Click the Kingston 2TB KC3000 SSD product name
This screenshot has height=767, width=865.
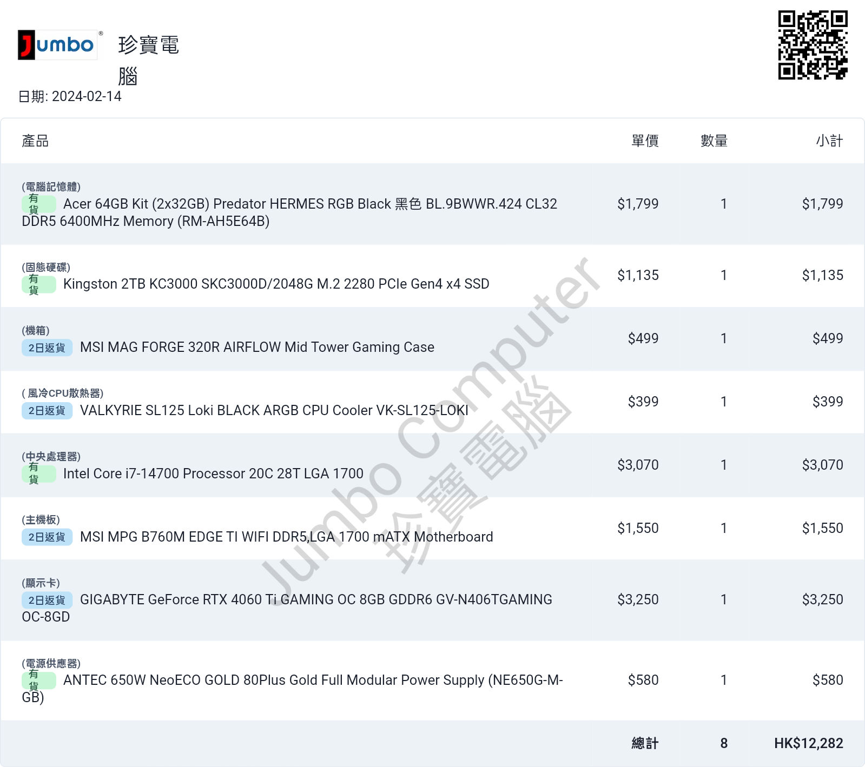276,284
